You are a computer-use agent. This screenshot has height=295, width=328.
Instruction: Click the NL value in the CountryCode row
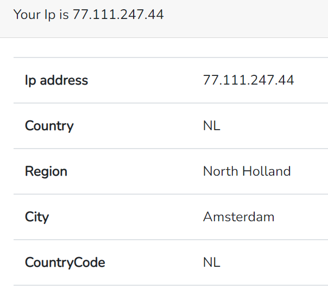211,262
